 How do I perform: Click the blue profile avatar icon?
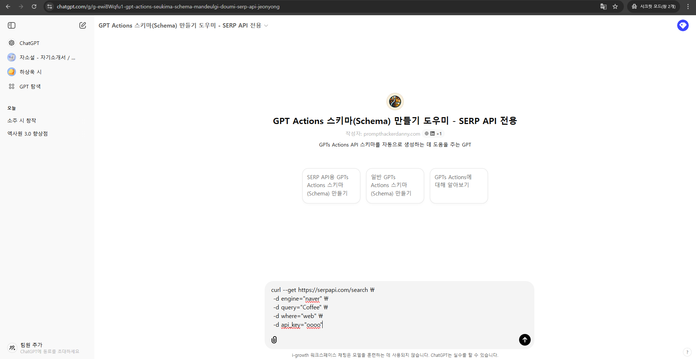click(x=683, y=25)
